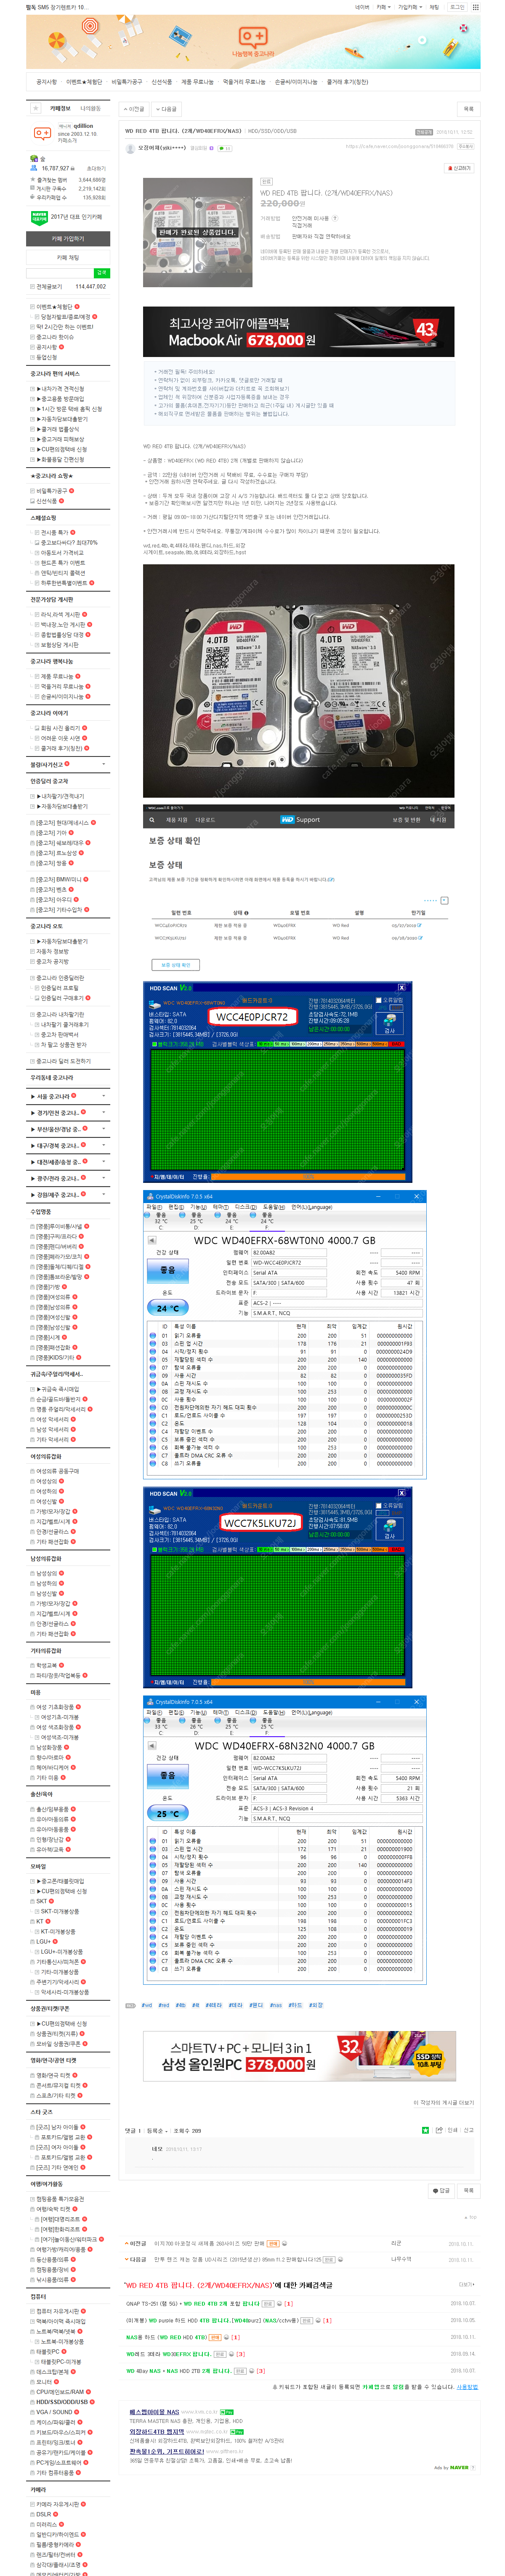The image size is (505, 2576).
Task: Click the 로그인 link
Action: coord(456,7)
